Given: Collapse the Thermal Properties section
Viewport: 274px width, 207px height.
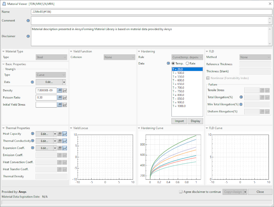Looking at the screenshot, I should tap(4, 128).
